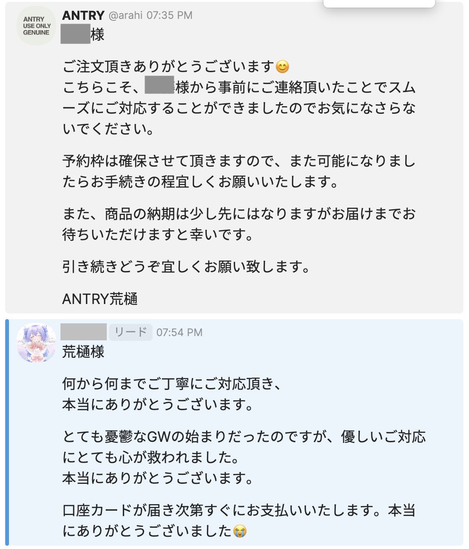469x549 pixels.
Task: Click the @arahi user handle
Action: [126, 16]
